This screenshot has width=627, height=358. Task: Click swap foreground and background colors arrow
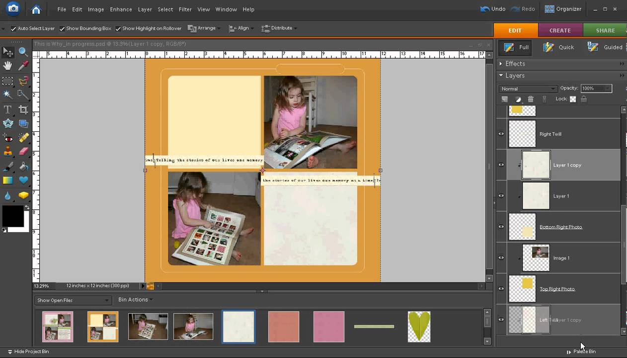click(27, 207)
